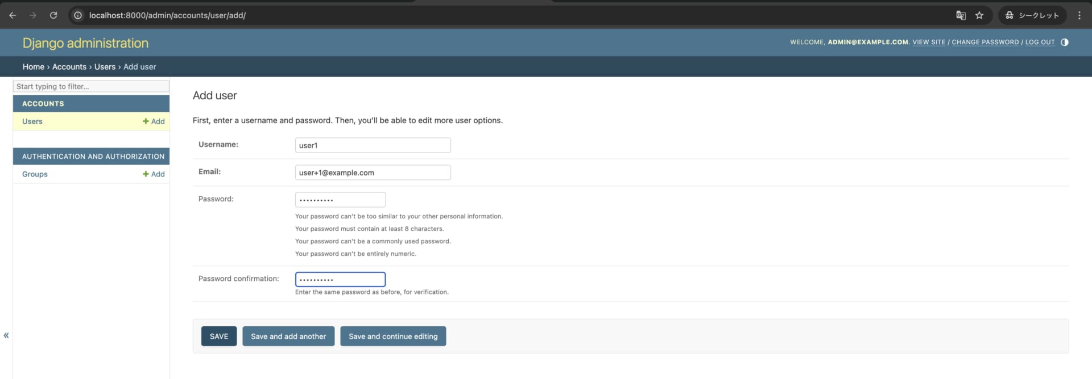The image size is (1092, 379).
Task: Click the Password confirmation field
Action: [340, 279]
